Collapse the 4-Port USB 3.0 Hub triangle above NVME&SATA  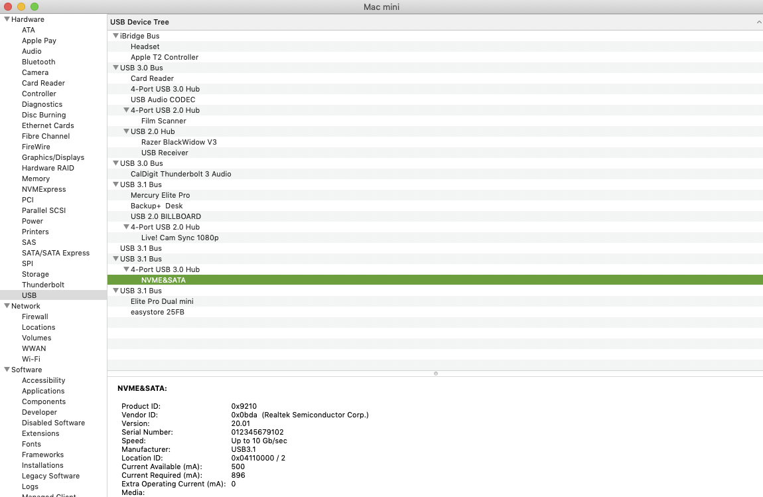[x=127, y=269]
